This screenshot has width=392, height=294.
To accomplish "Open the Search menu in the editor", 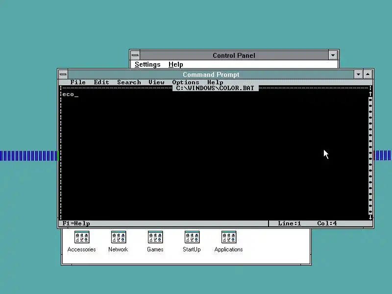I will click(x=129, y=82).
